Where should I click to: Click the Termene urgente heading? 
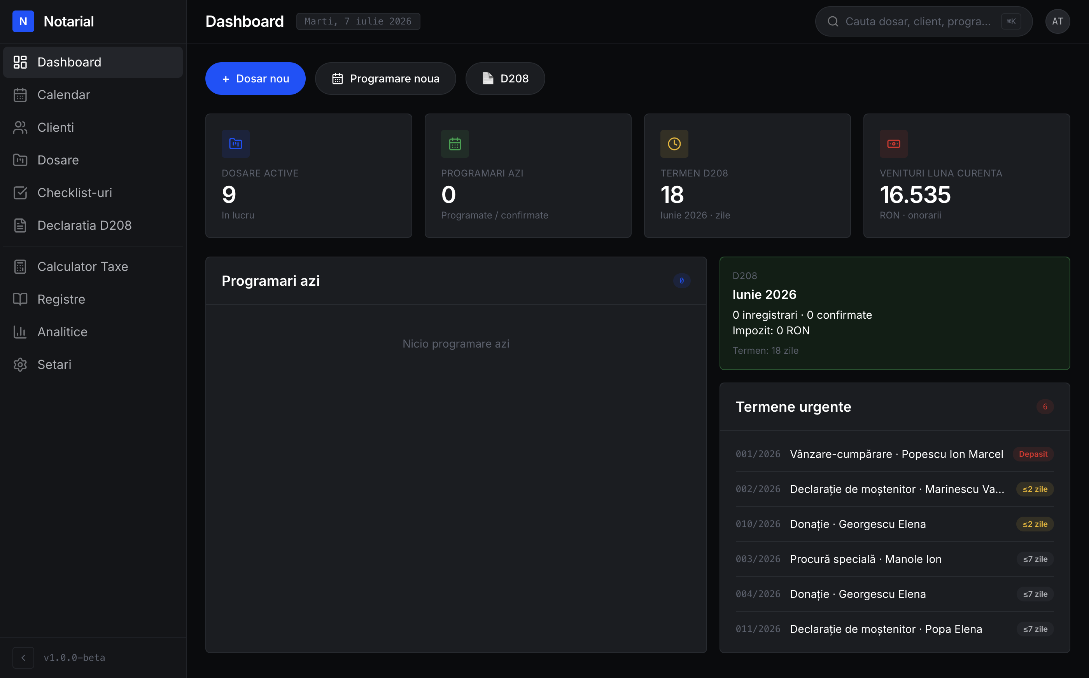point(793,407)
